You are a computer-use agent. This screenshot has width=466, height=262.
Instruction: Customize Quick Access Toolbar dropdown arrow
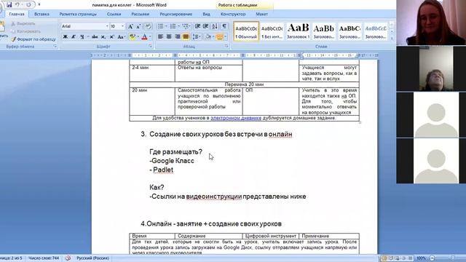39,5
